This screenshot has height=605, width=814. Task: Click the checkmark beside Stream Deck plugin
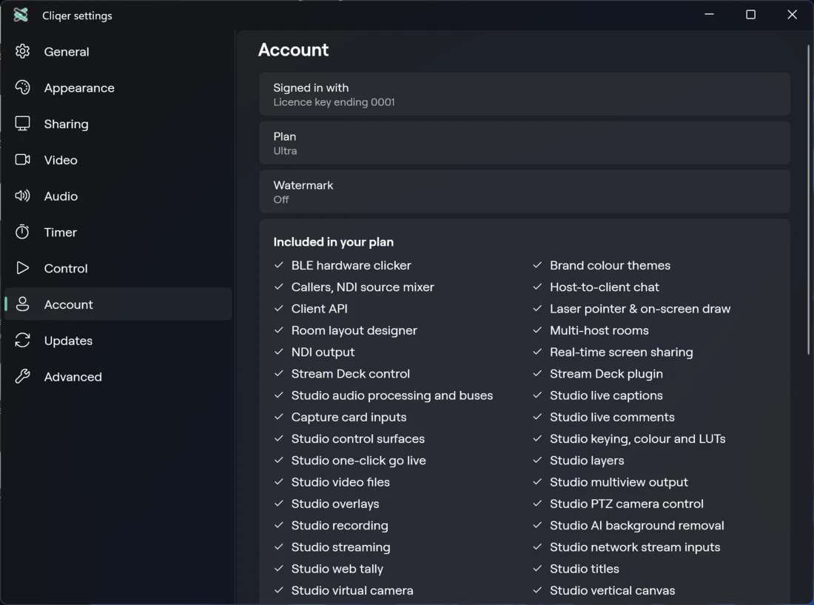point(537,373)
